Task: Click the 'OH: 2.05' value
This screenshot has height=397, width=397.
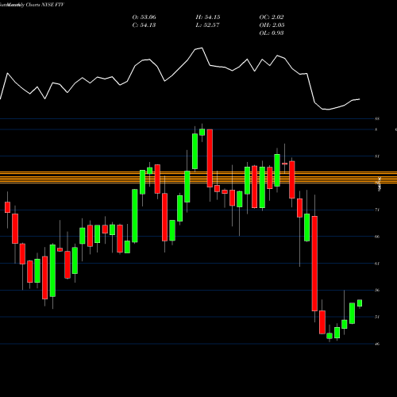Action: point(272,25)
